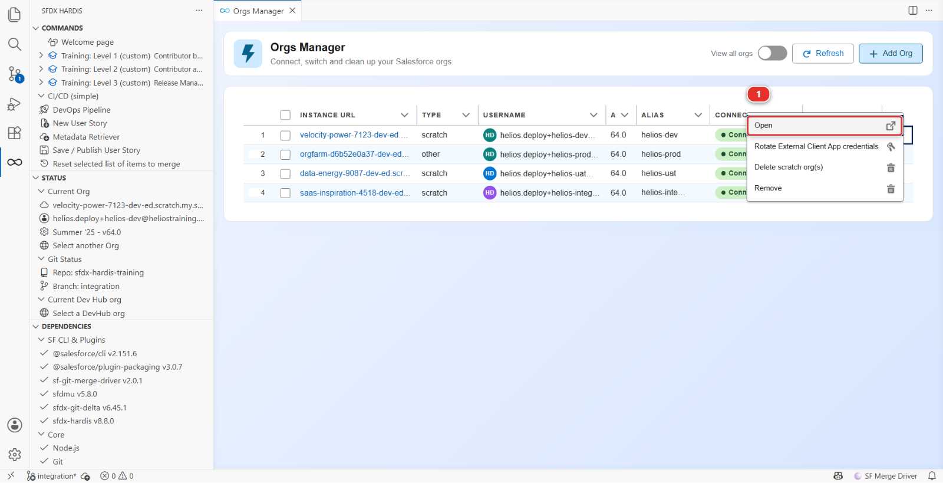This screenshot has width=943, height=483.
Task: Click the trash icon next to Remove
Action: pos(891,189)
